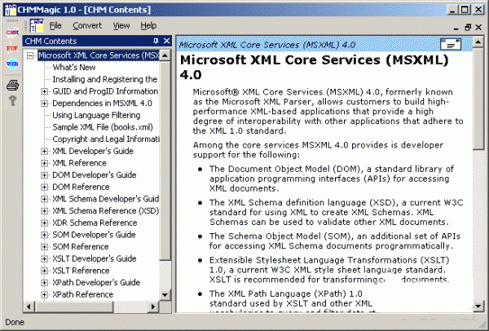The width and height of the screenshot is (489, 331).
Task: Collapse the Microsoft XML Core Services node
Action: click(31, 55)
